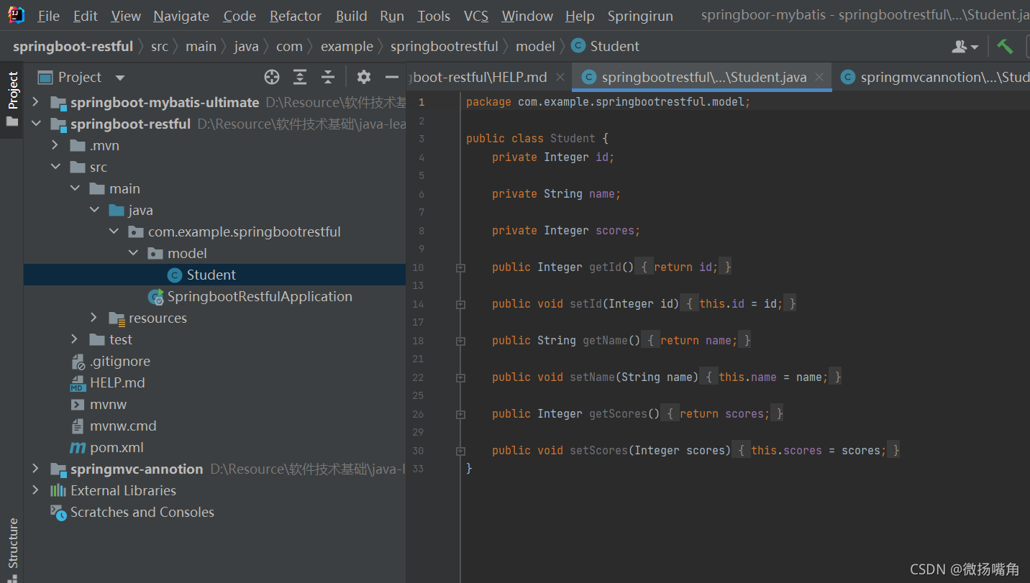Select HELP.md in project tree

[117, 382]
